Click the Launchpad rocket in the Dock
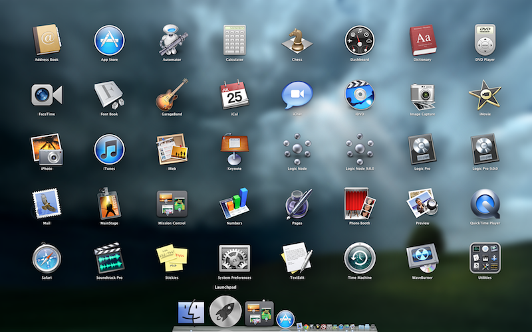This screenshot has width=532, height=332. pyautogui.click(x=225, y=311)
